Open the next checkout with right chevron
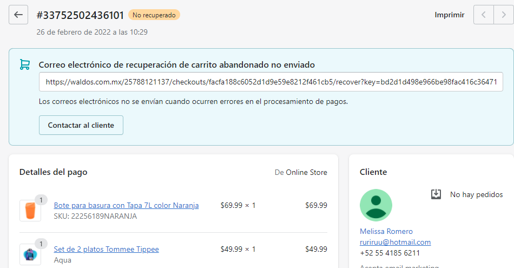 point(504,15)
